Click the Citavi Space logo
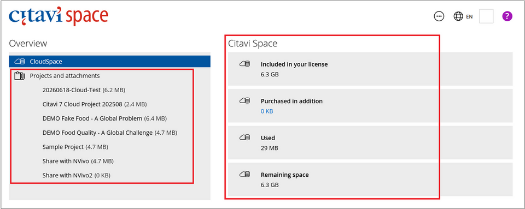This screenshot has height=209, width=525. pyautogui.click(x=59, y=16)
